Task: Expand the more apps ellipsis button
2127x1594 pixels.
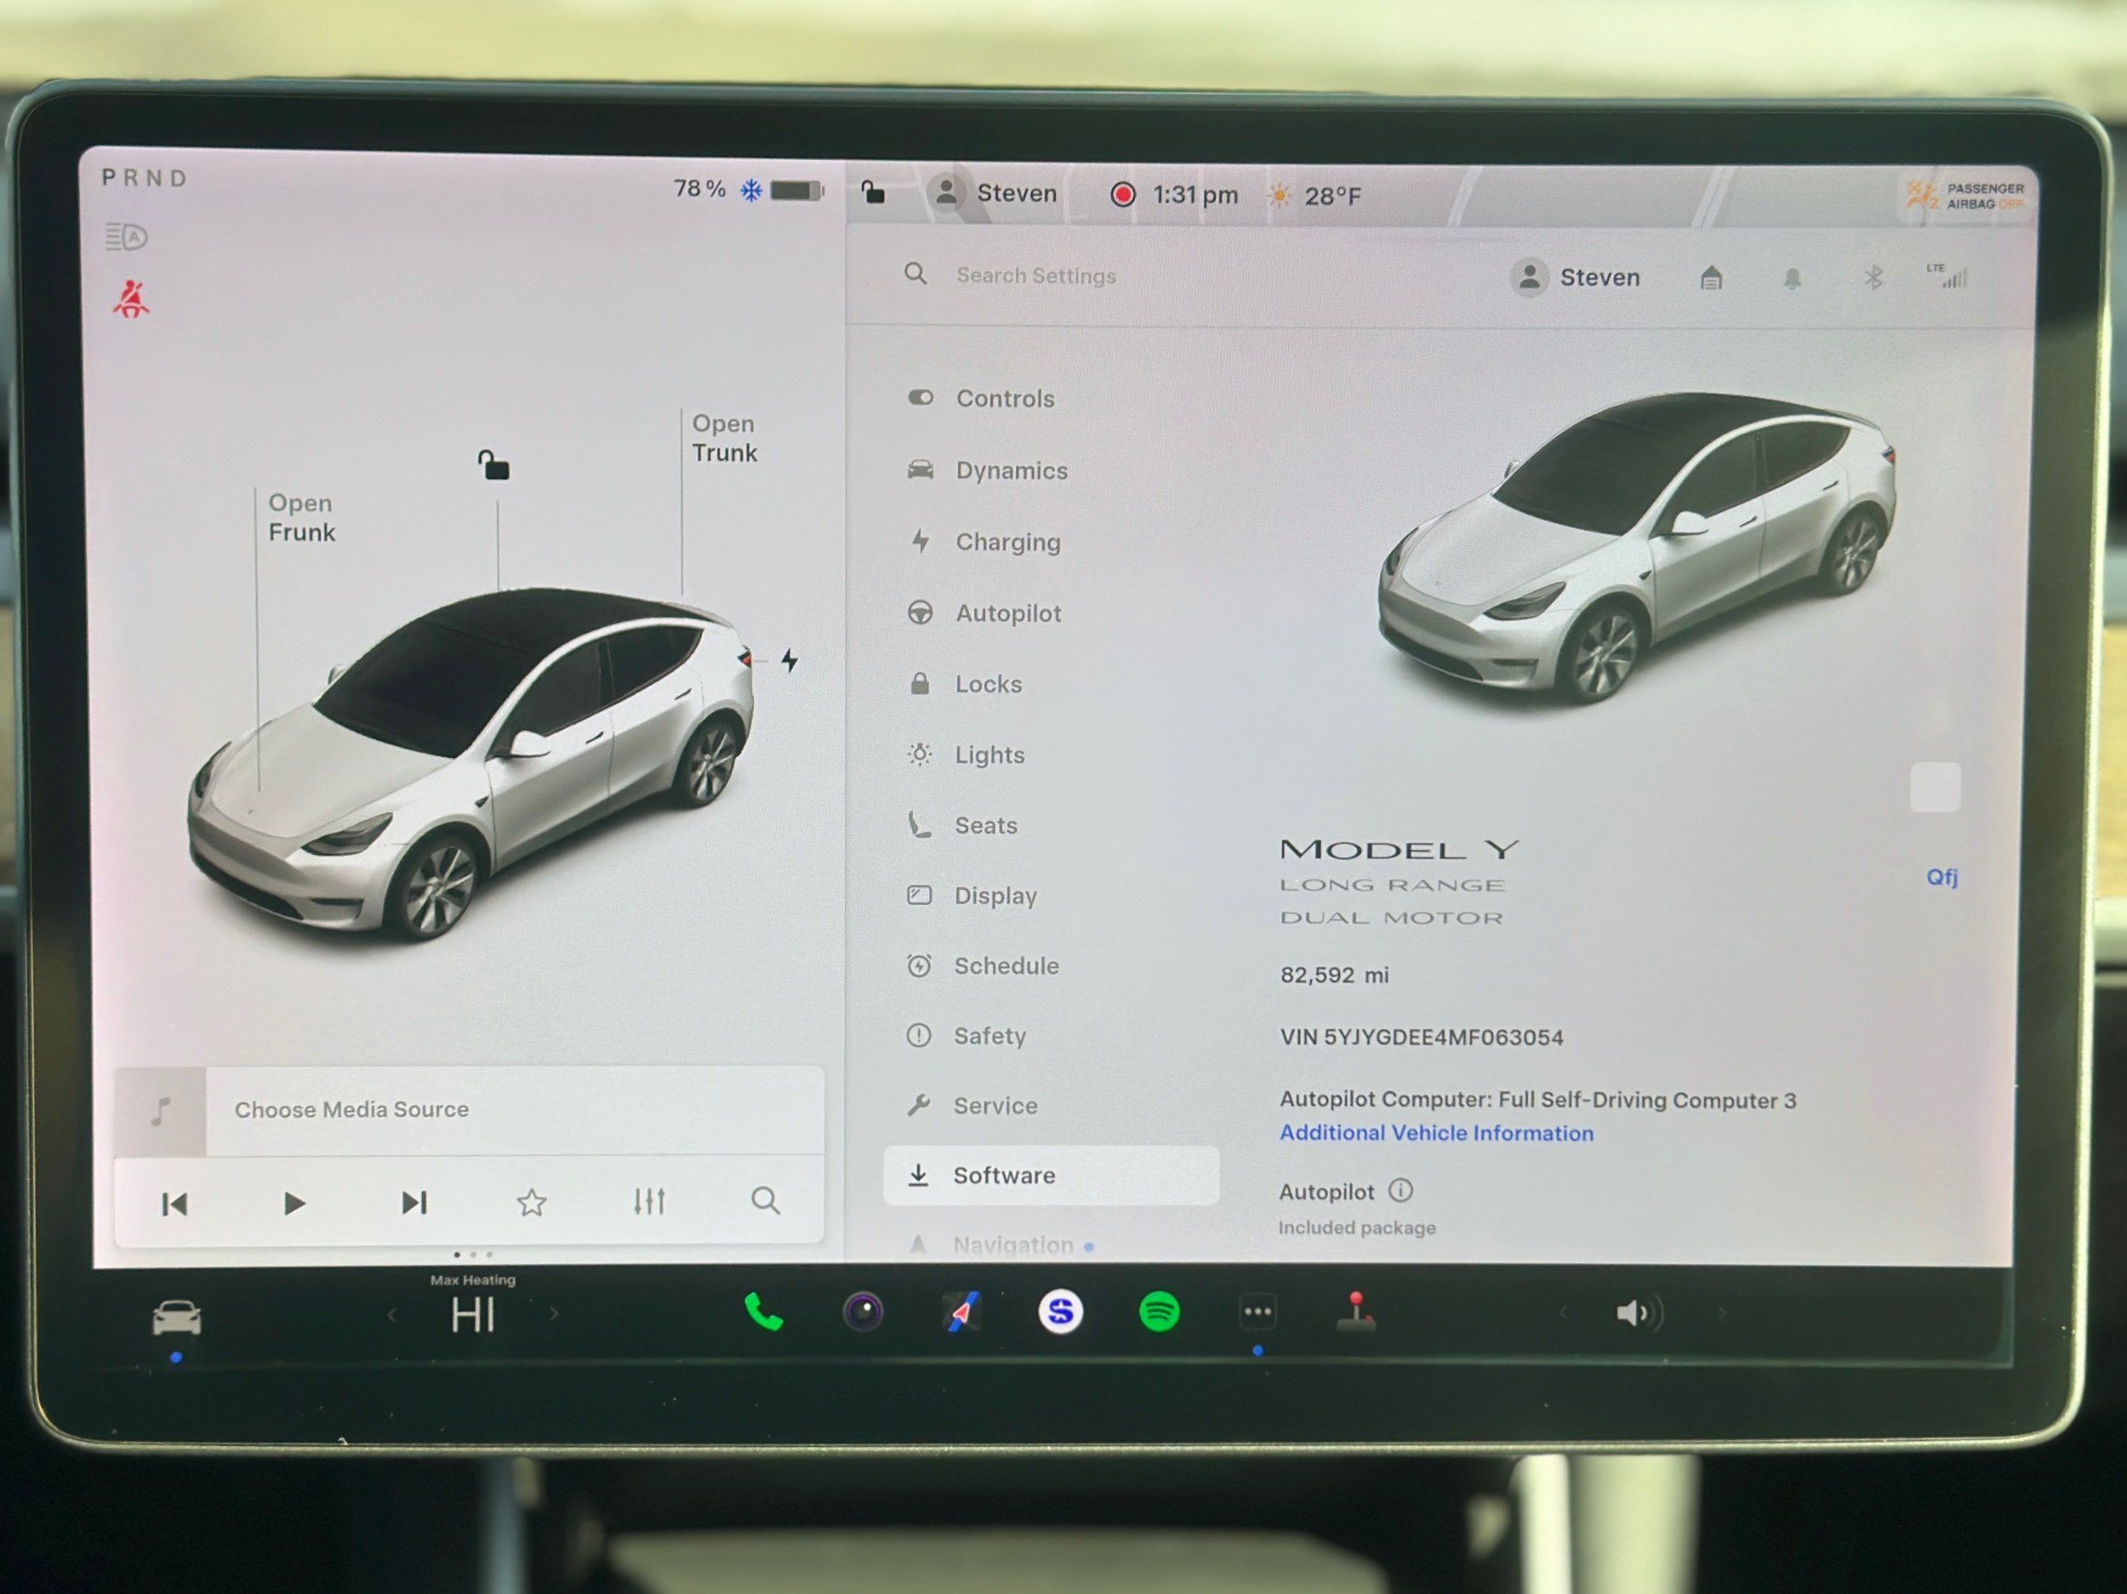Action: (x=1257, y=1312)
